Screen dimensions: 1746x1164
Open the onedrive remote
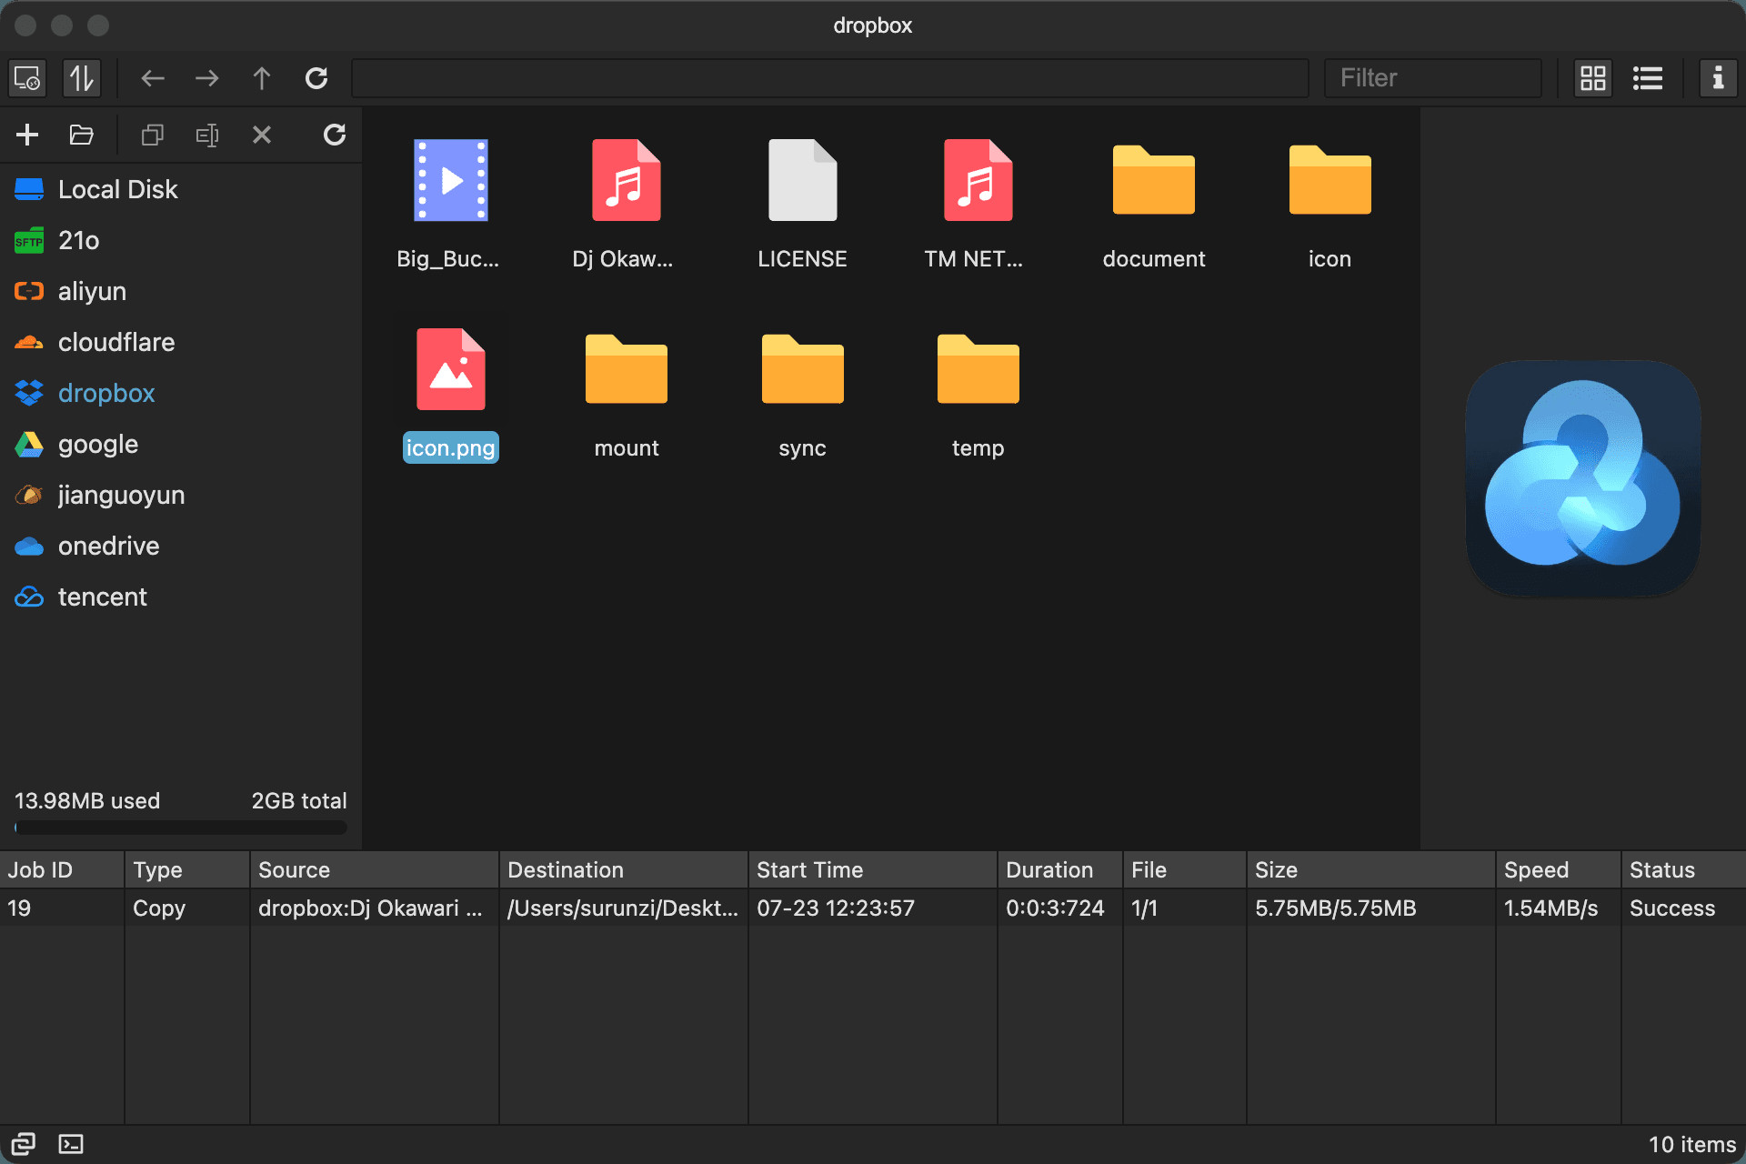tap(108, 547)
